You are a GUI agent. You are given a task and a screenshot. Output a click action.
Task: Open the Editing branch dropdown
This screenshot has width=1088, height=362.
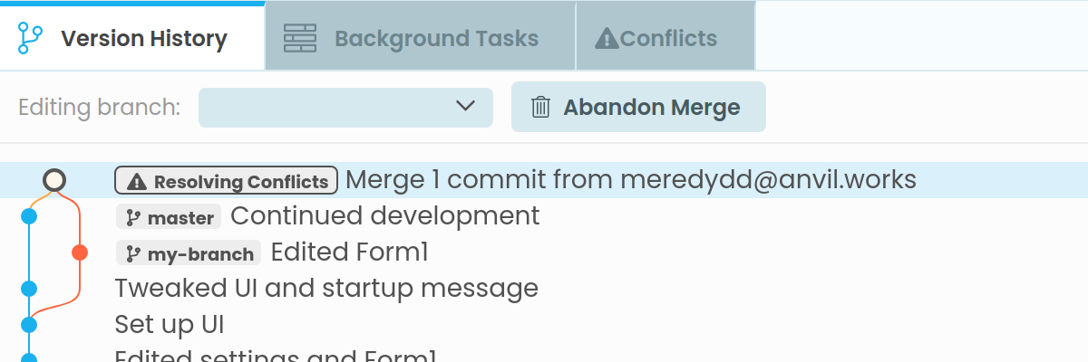345,108
